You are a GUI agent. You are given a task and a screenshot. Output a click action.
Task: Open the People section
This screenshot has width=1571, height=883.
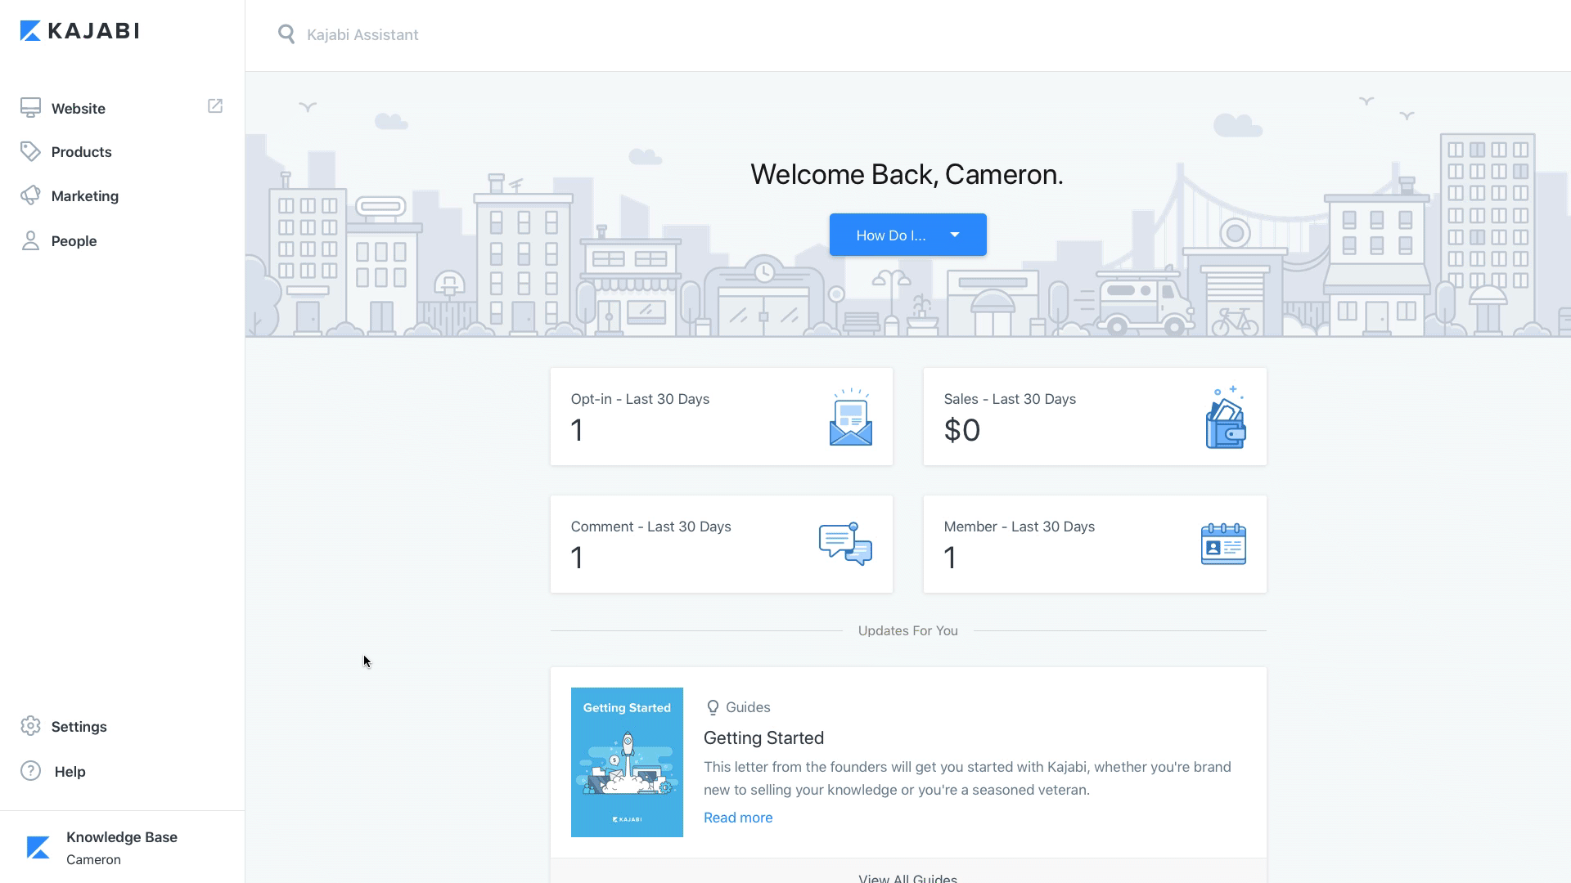[x=74, y=241]
